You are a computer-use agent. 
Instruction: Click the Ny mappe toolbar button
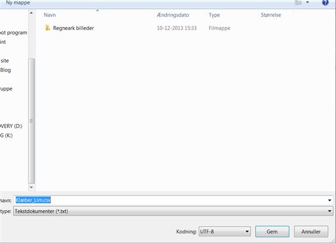pos(18,2)
